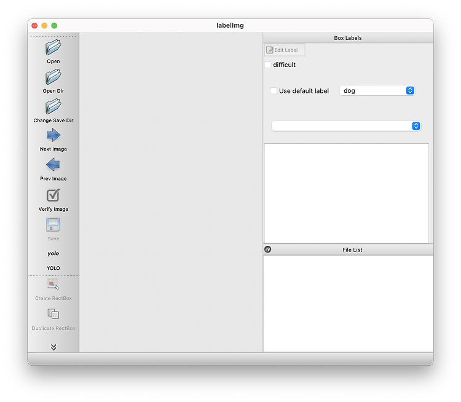Click the Change Save Dir folder icon
Image resolution: width=461 pixels, height=402 pixels.
pos(53,106)
